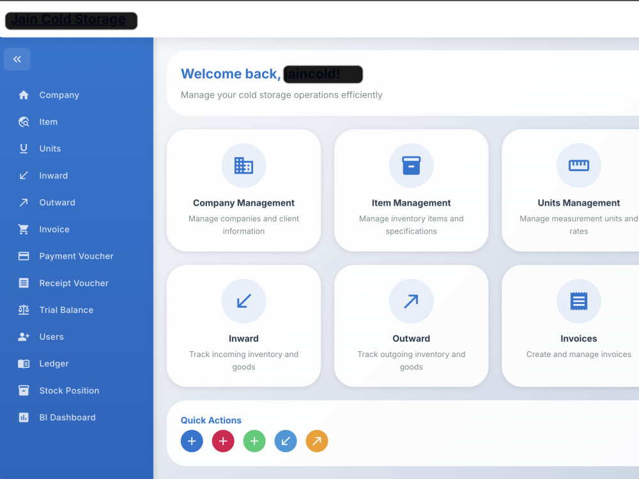Image resolution: width=639 pixels, height=479 pixels.
Task: Click the Quick Actions heading
Action: [211, 420]
